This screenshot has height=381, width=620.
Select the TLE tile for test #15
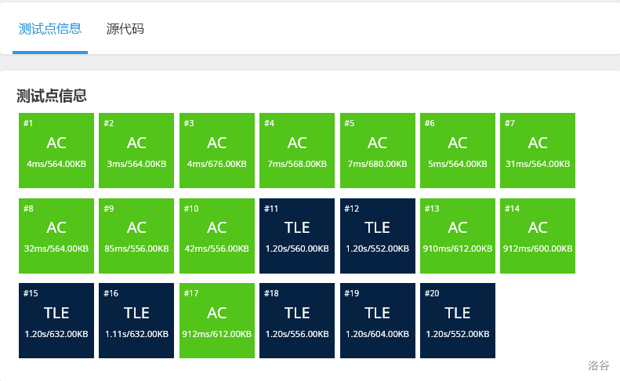tap(56, 321)
